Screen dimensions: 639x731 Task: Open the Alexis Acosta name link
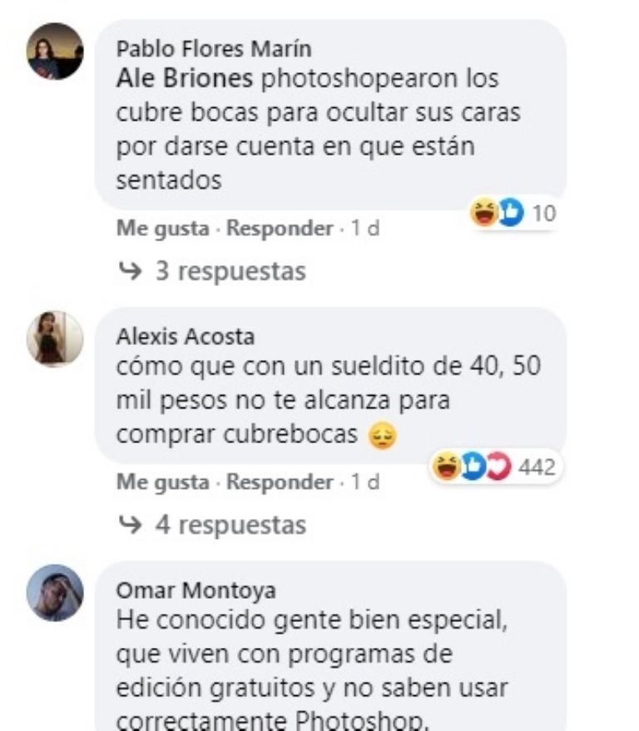[x=186, y=337]
